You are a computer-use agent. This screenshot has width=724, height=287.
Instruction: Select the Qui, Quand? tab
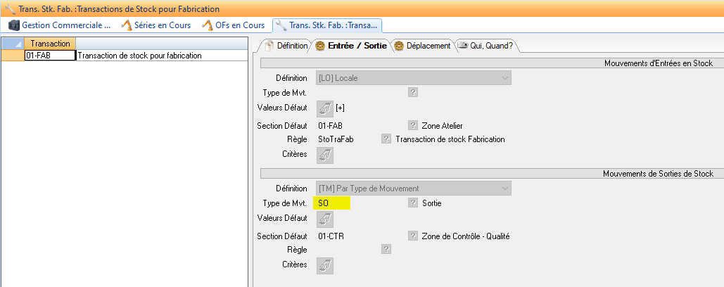[485, 46]
